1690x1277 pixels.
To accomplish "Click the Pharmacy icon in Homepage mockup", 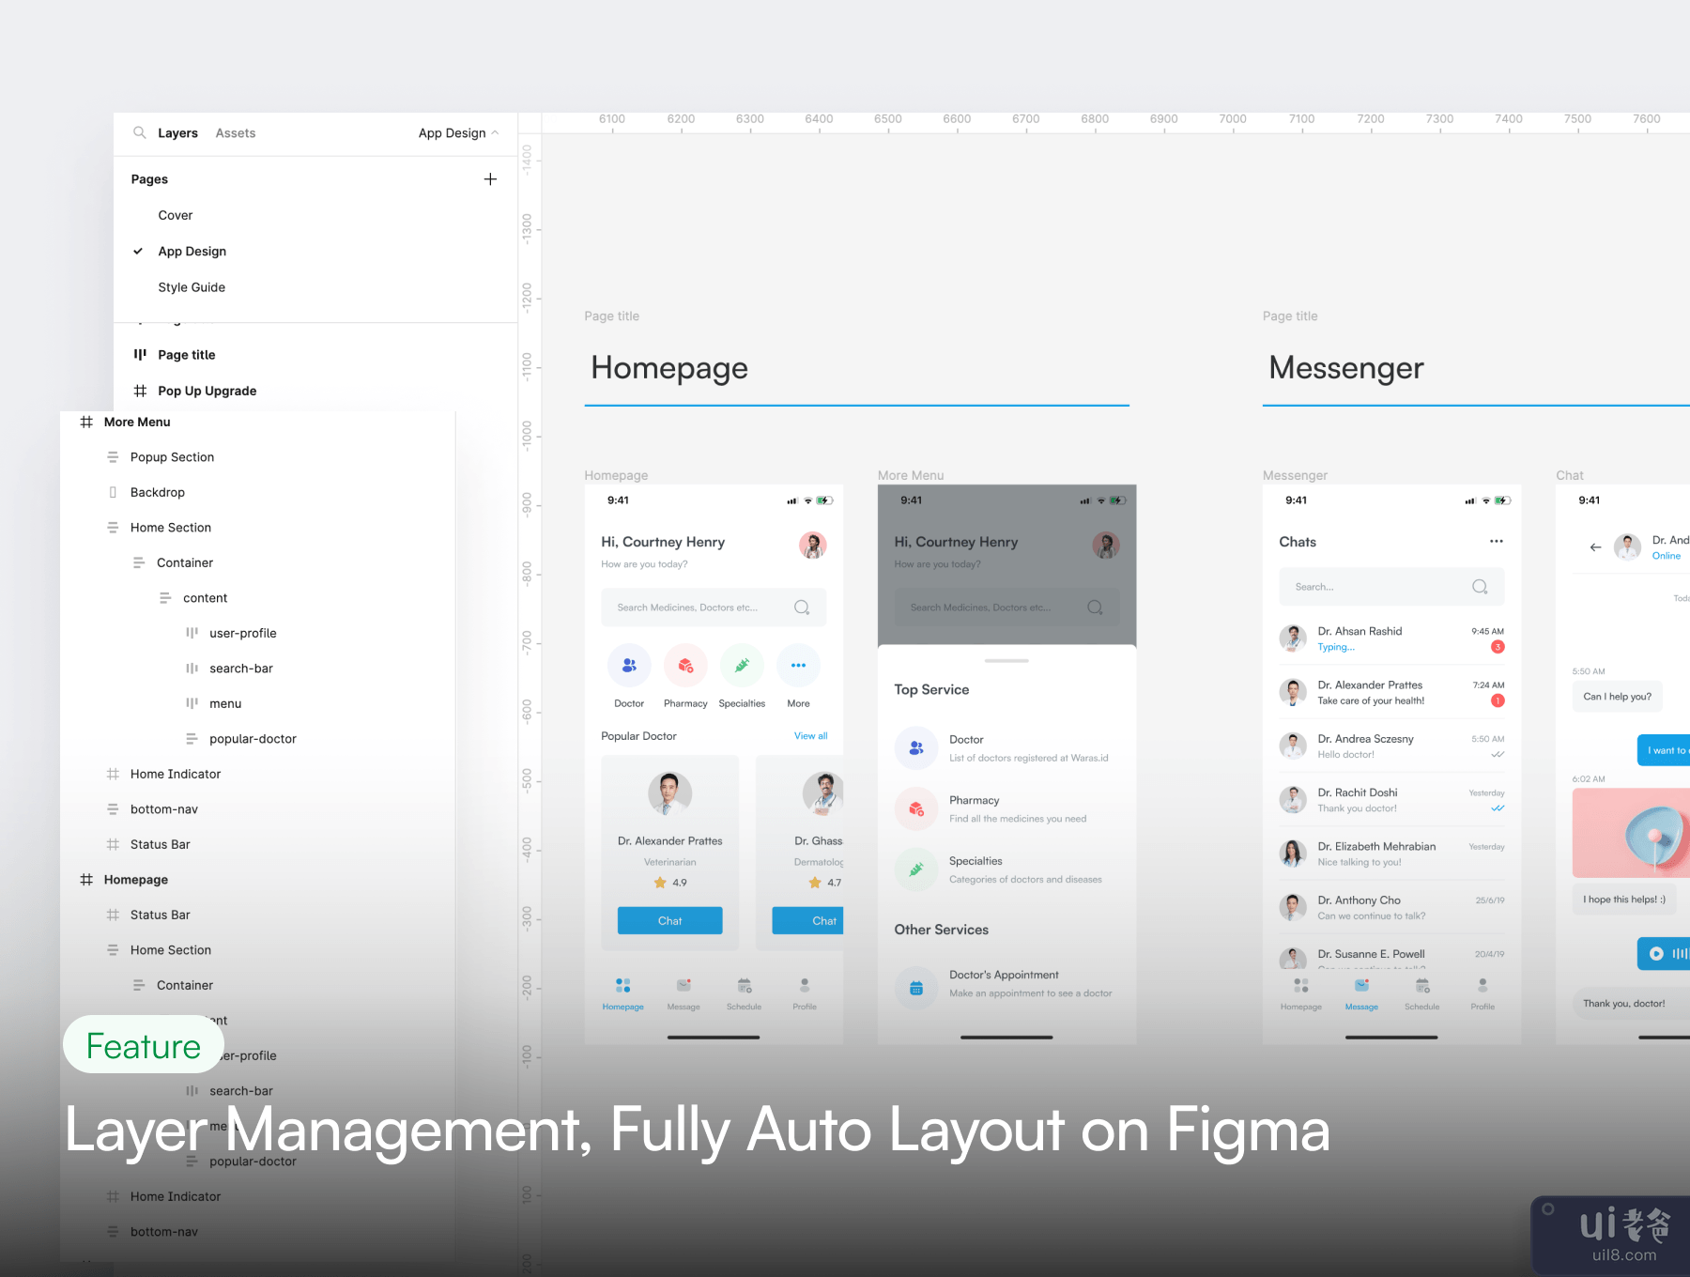I will click(685, 666).
